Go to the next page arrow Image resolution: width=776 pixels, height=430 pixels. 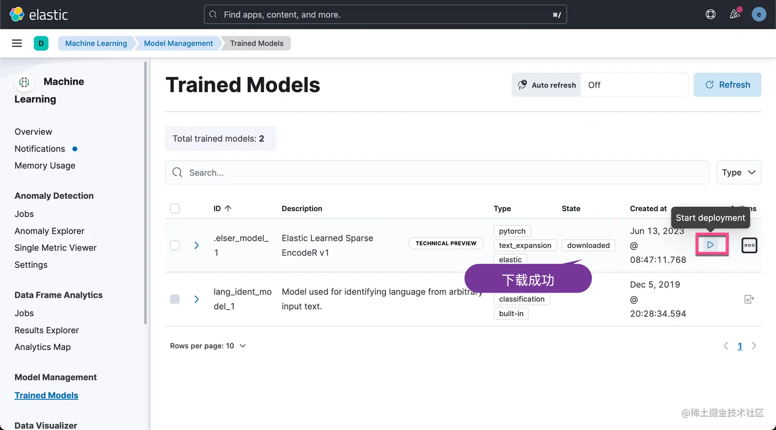pos(754,346)
